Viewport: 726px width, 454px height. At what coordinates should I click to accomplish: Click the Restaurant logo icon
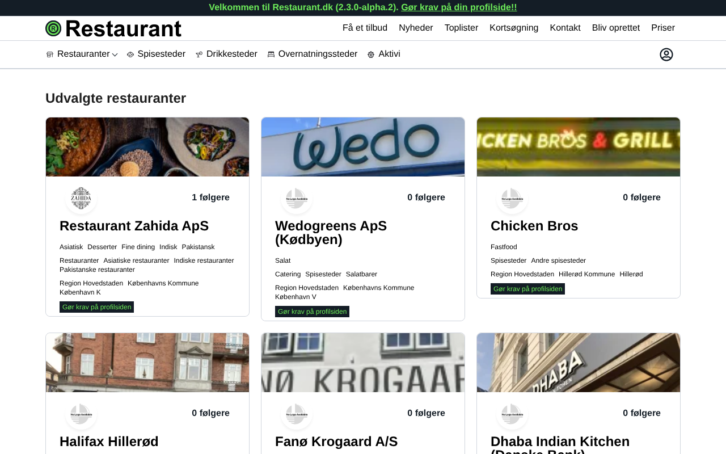tap(53, 28)
